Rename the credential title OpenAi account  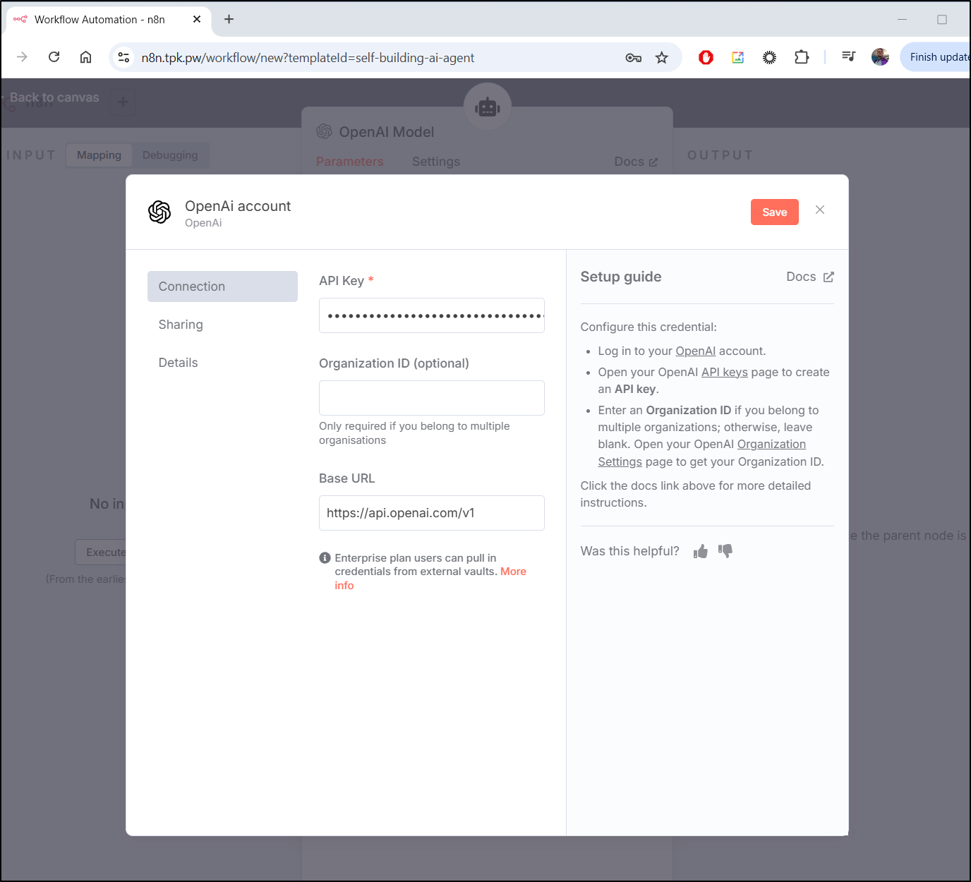tap(238, 206)
